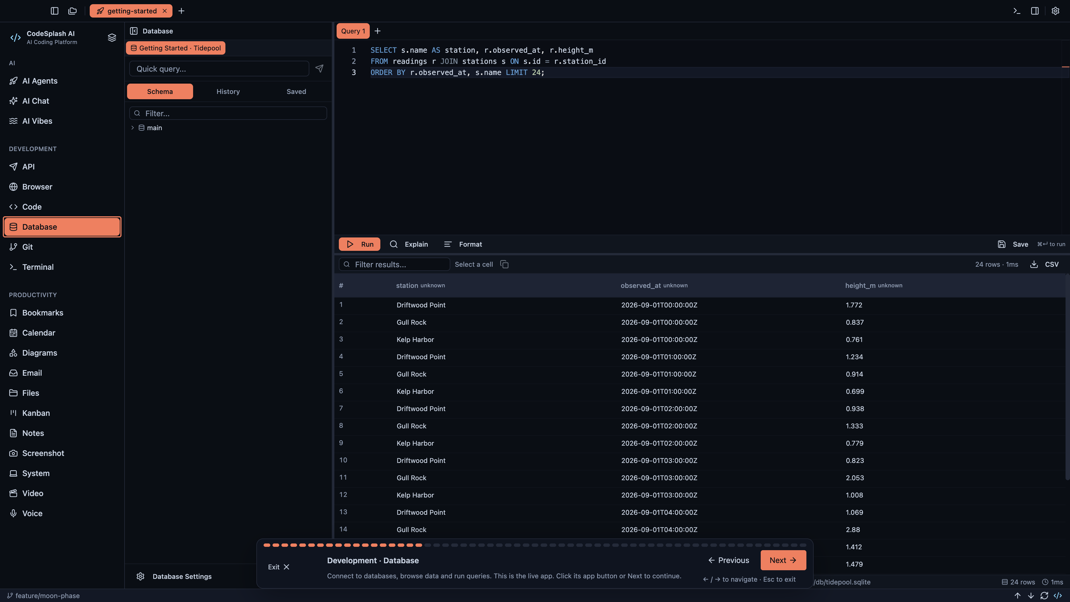This screenshot has height=602, width=1070.
Task: Focus the Filter results field
Action: 394,264
